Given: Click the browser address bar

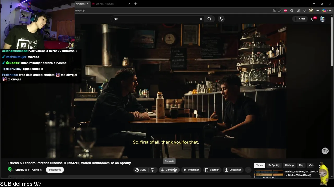Looking at the screenshot, I should 172,11.
